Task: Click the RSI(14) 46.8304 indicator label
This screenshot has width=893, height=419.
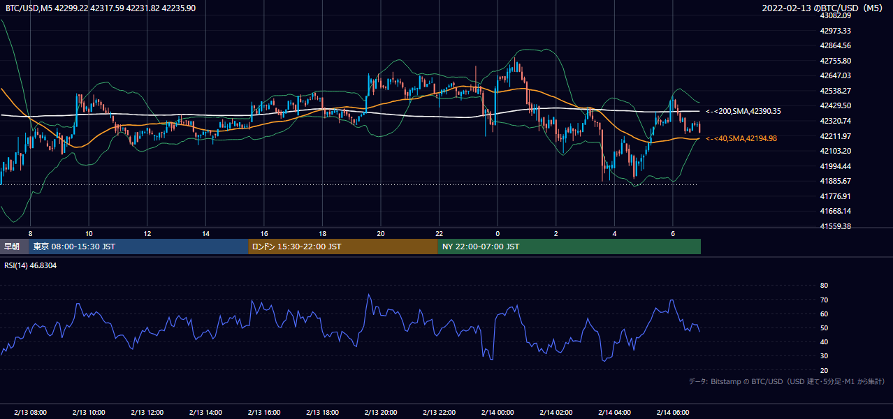Action: [x=31, y=265]
